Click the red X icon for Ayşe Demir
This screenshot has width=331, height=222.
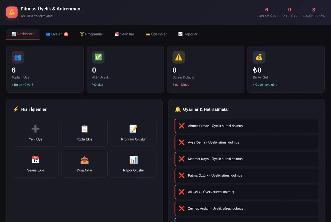(x=181, y=142)
